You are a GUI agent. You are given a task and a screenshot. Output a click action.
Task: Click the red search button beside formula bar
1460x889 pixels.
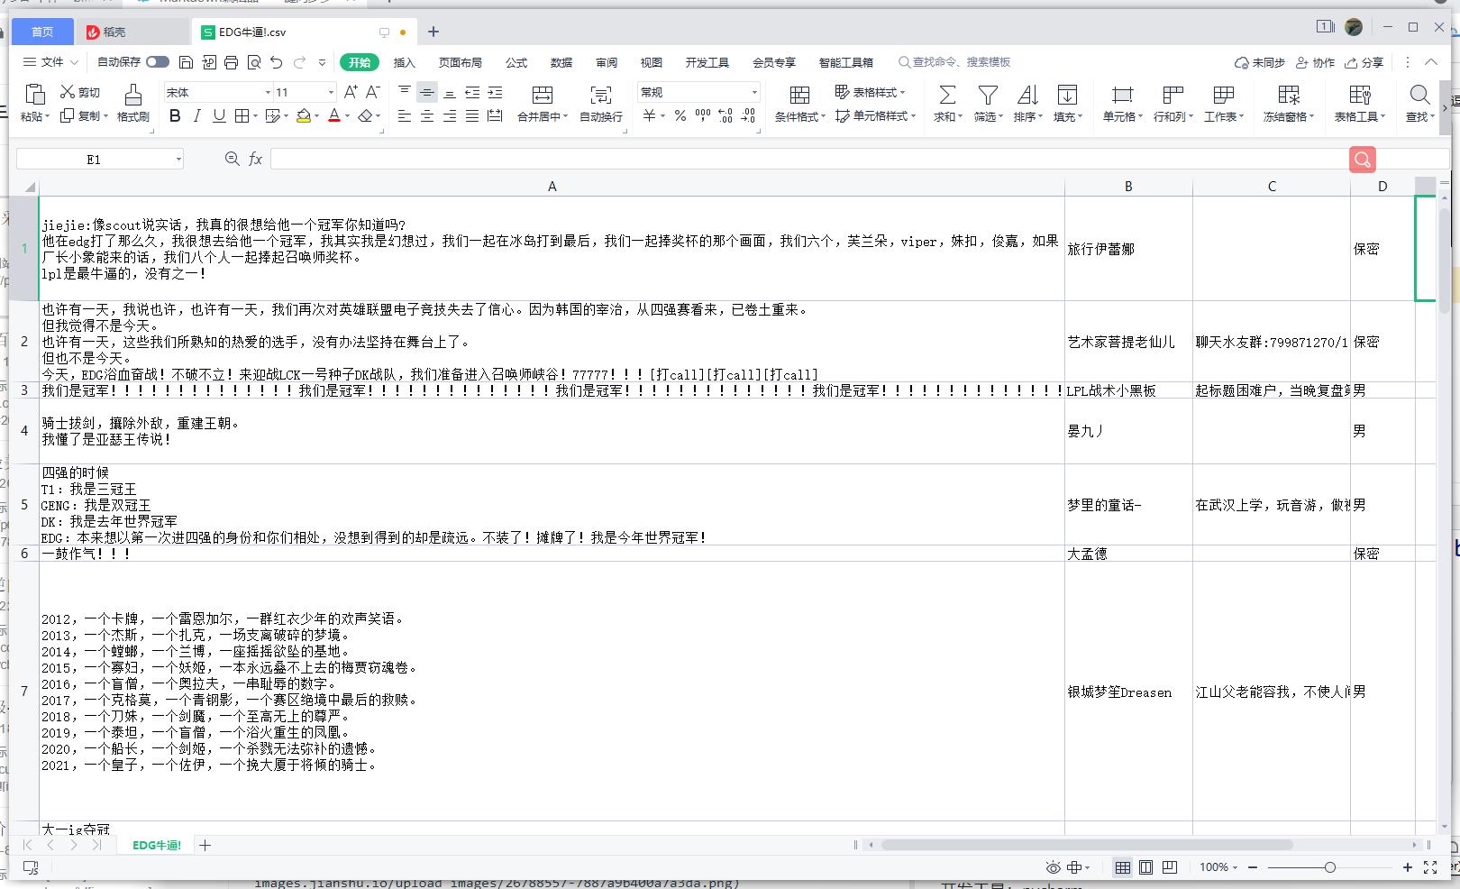(x=1363, y=160)
